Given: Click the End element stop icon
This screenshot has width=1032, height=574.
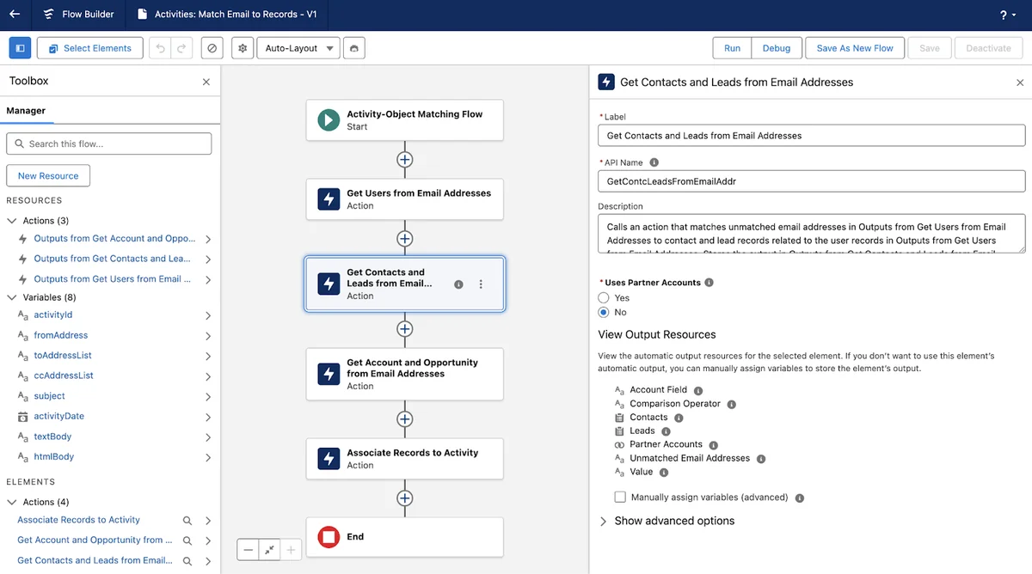Looking at the screenshot, I should (x=329, y=537).
